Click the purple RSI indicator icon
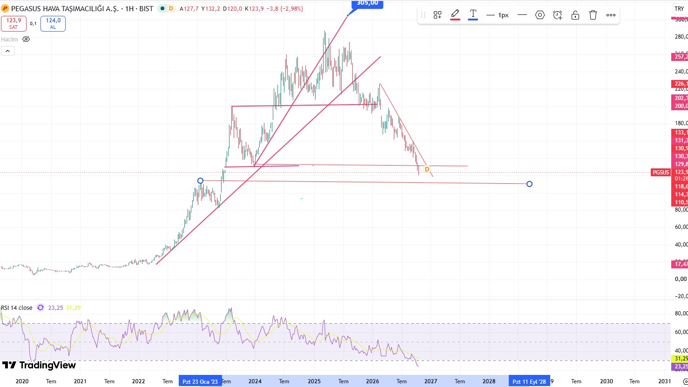688x387 pixels. click(x=40, y=307)
